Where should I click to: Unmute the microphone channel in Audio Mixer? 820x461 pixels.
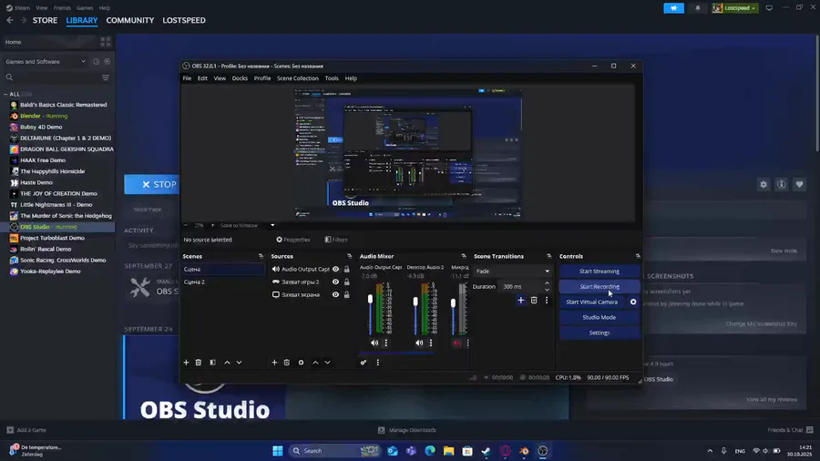(x=457, y=343)
